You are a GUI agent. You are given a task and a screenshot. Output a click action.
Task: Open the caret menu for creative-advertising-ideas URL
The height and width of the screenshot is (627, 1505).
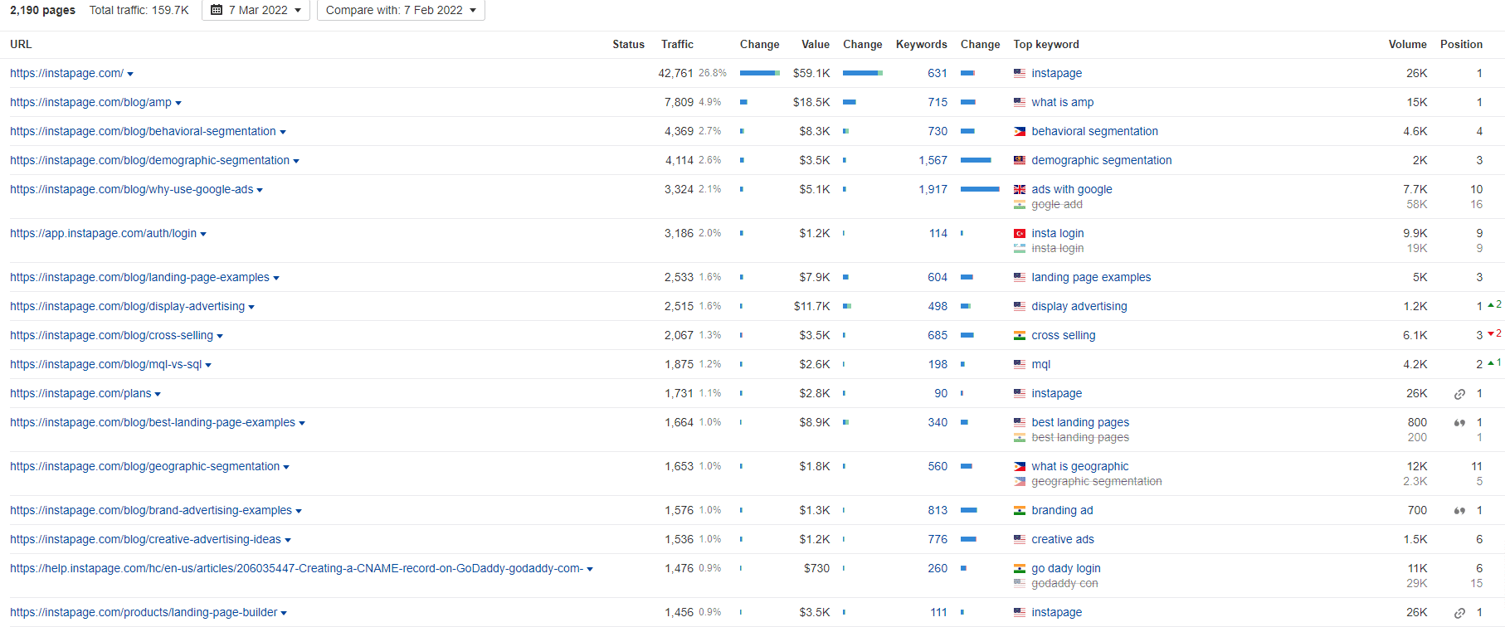tap(288, 540)
